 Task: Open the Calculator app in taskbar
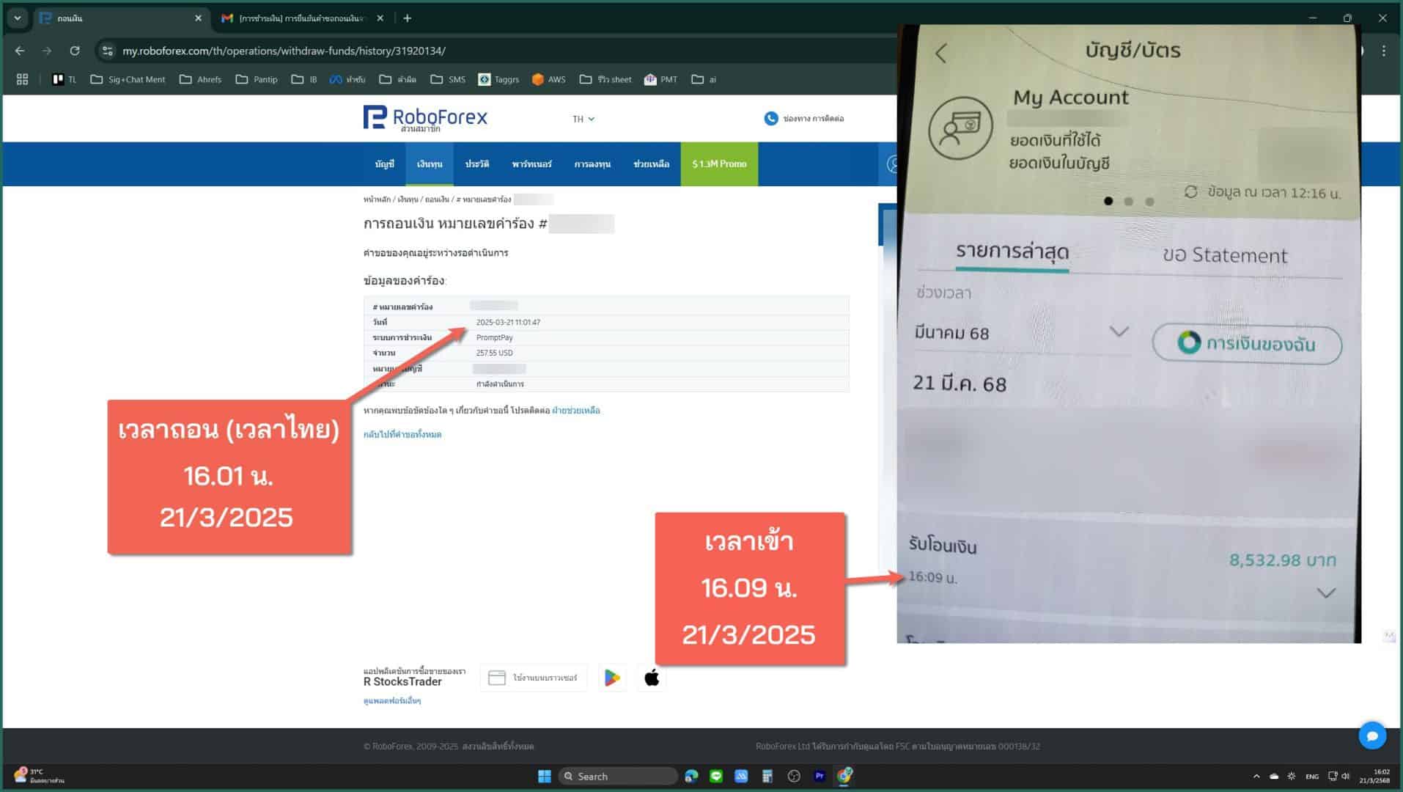coord(767,776)
